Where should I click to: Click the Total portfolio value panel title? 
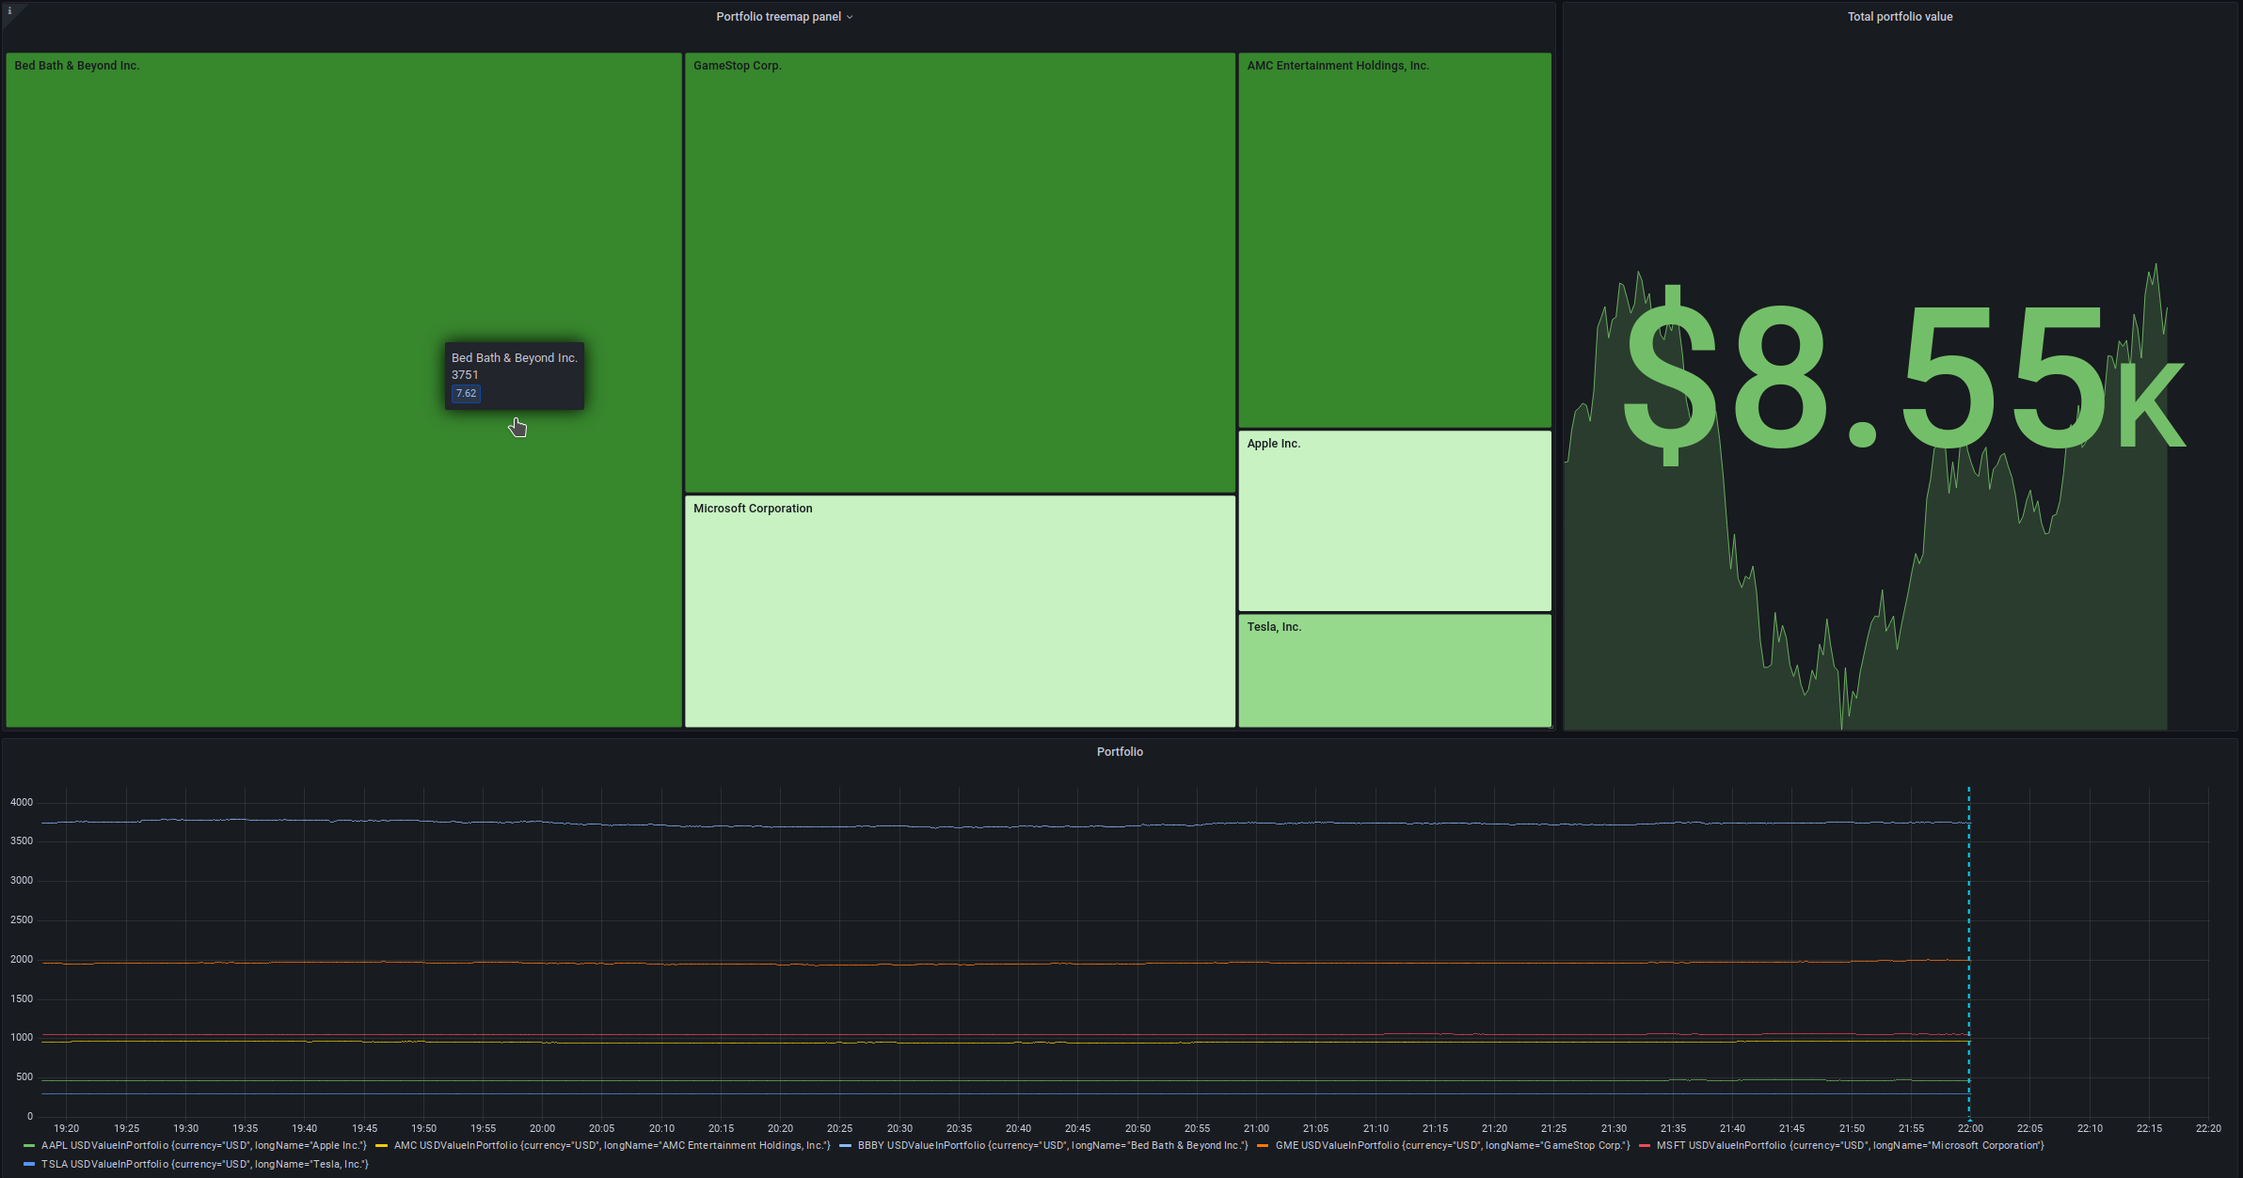pyautogui.click(x=1899, y=16)
